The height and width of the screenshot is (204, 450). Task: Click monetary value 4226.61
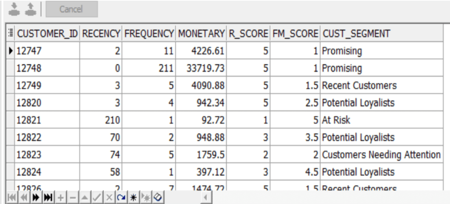[x=201, y=51]
